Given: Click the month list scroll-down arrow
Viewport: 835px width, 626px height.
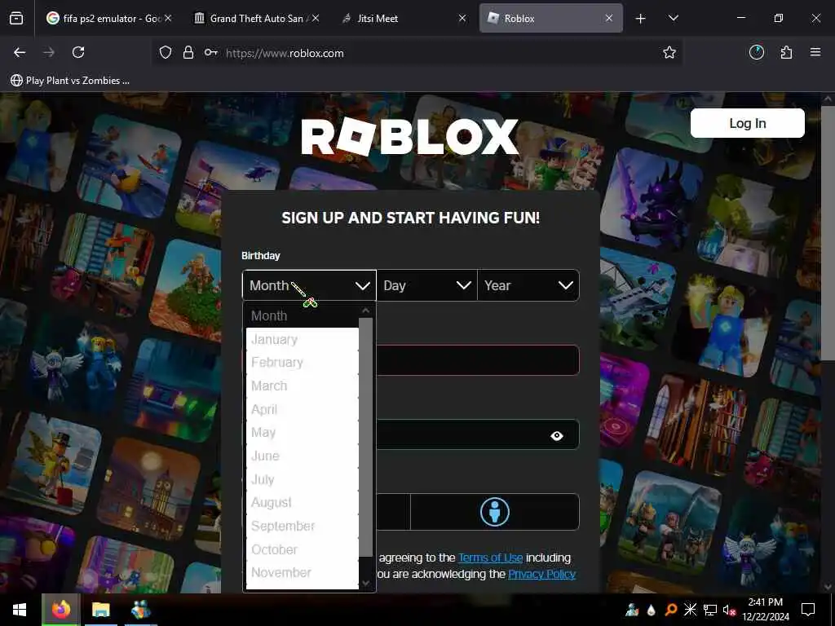Looking at the screenshot, I should 366,583.
